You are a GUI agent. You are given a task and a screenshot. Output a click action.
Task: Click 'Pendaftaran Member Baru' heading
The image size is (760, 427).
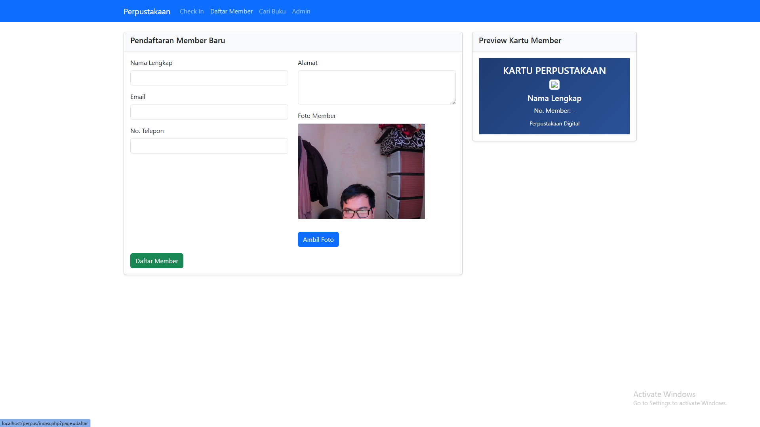pos(177,40)
